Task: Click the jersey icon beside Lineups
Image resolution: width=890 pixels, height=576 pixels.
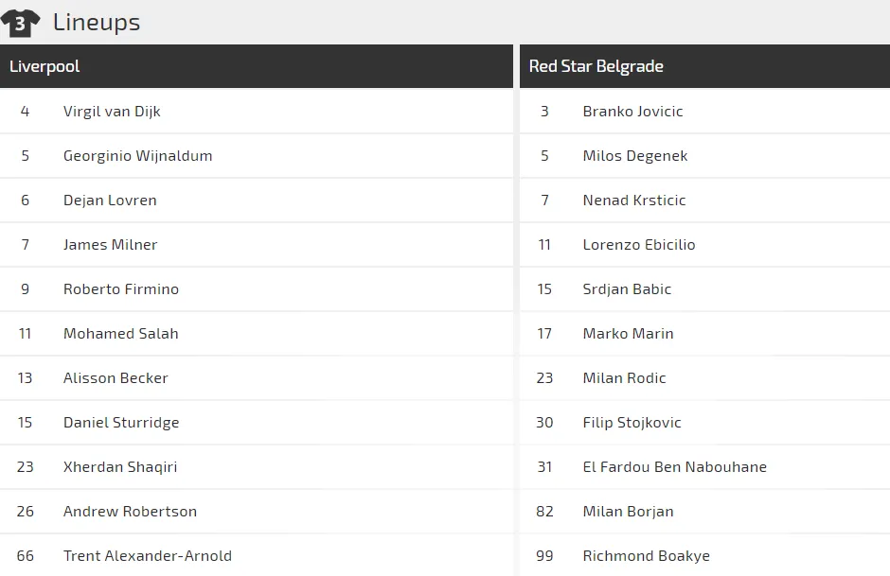Action: pyautogui.click(x=20, y=23)
